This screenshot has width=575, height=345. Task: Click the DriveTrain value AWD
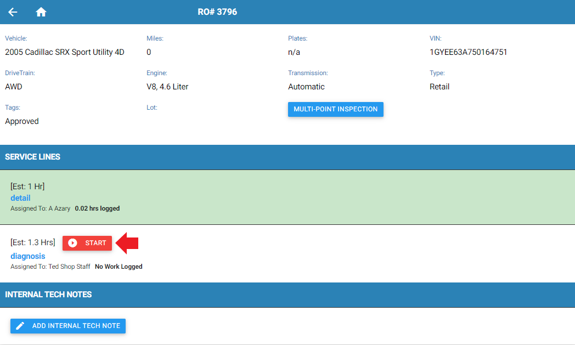coord(14,87)
